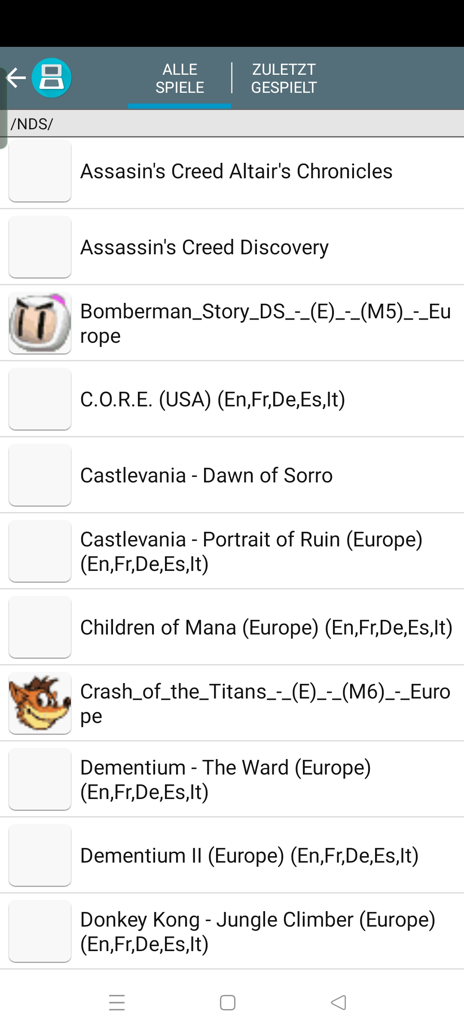This screenshot has height=1031, width=464.
Task: Tap the Crash Bandicoot cover icon
Action: [x=40, y=703]
